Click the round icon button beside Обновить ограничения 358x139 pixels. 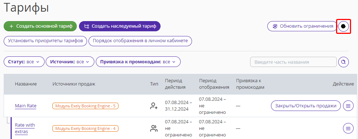(x=343, y=26)
